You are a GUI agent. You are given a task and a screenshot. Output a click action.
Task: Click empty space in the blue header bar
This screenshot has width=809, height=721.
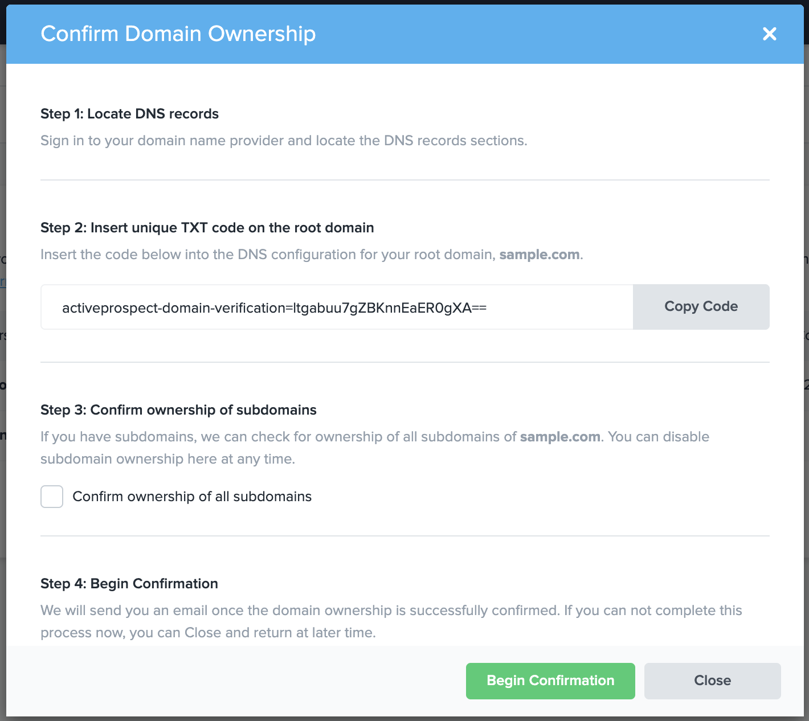tap(513, 34)
